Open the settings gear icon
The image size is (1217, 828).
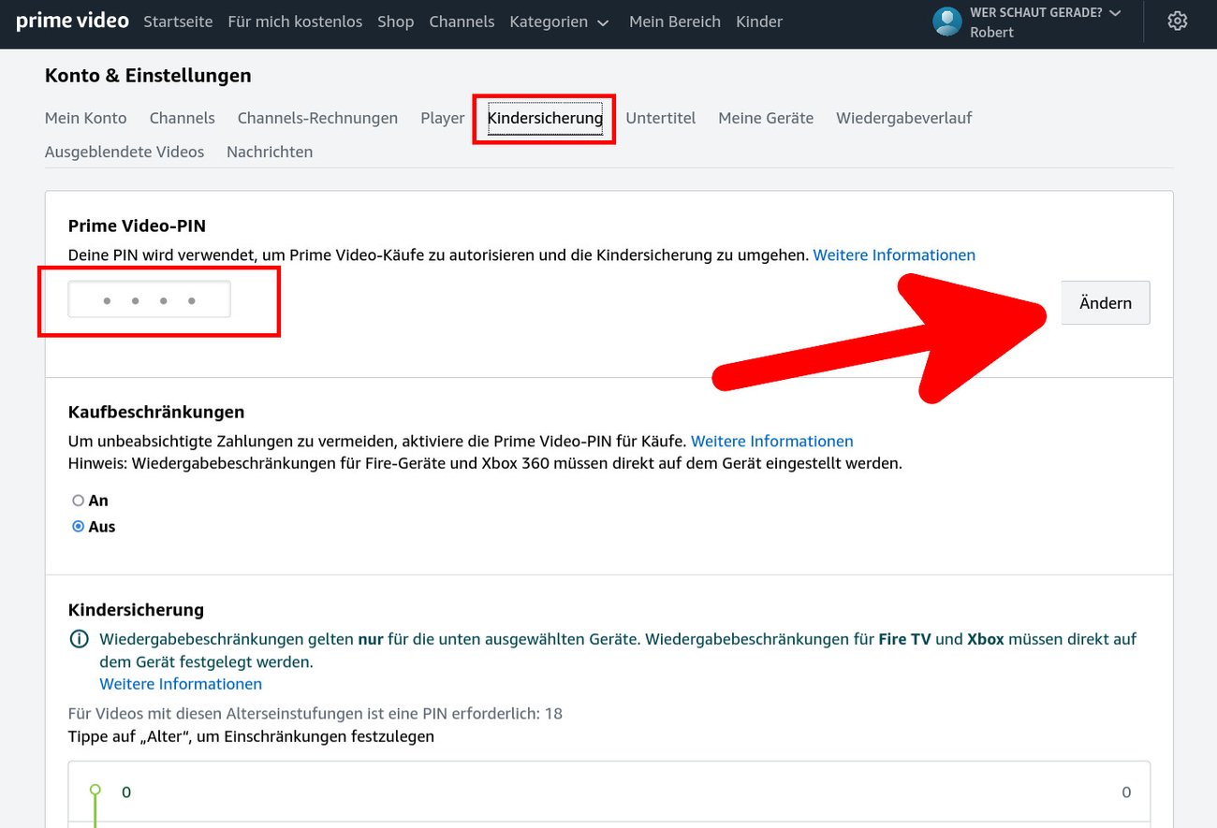1177,22
